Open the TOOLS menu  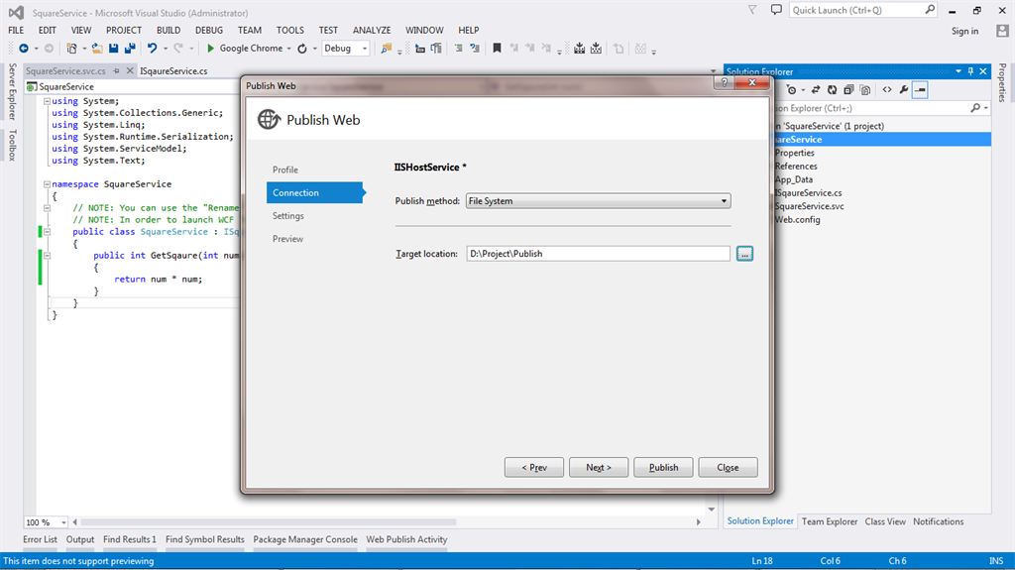click(x=290, y=31)
